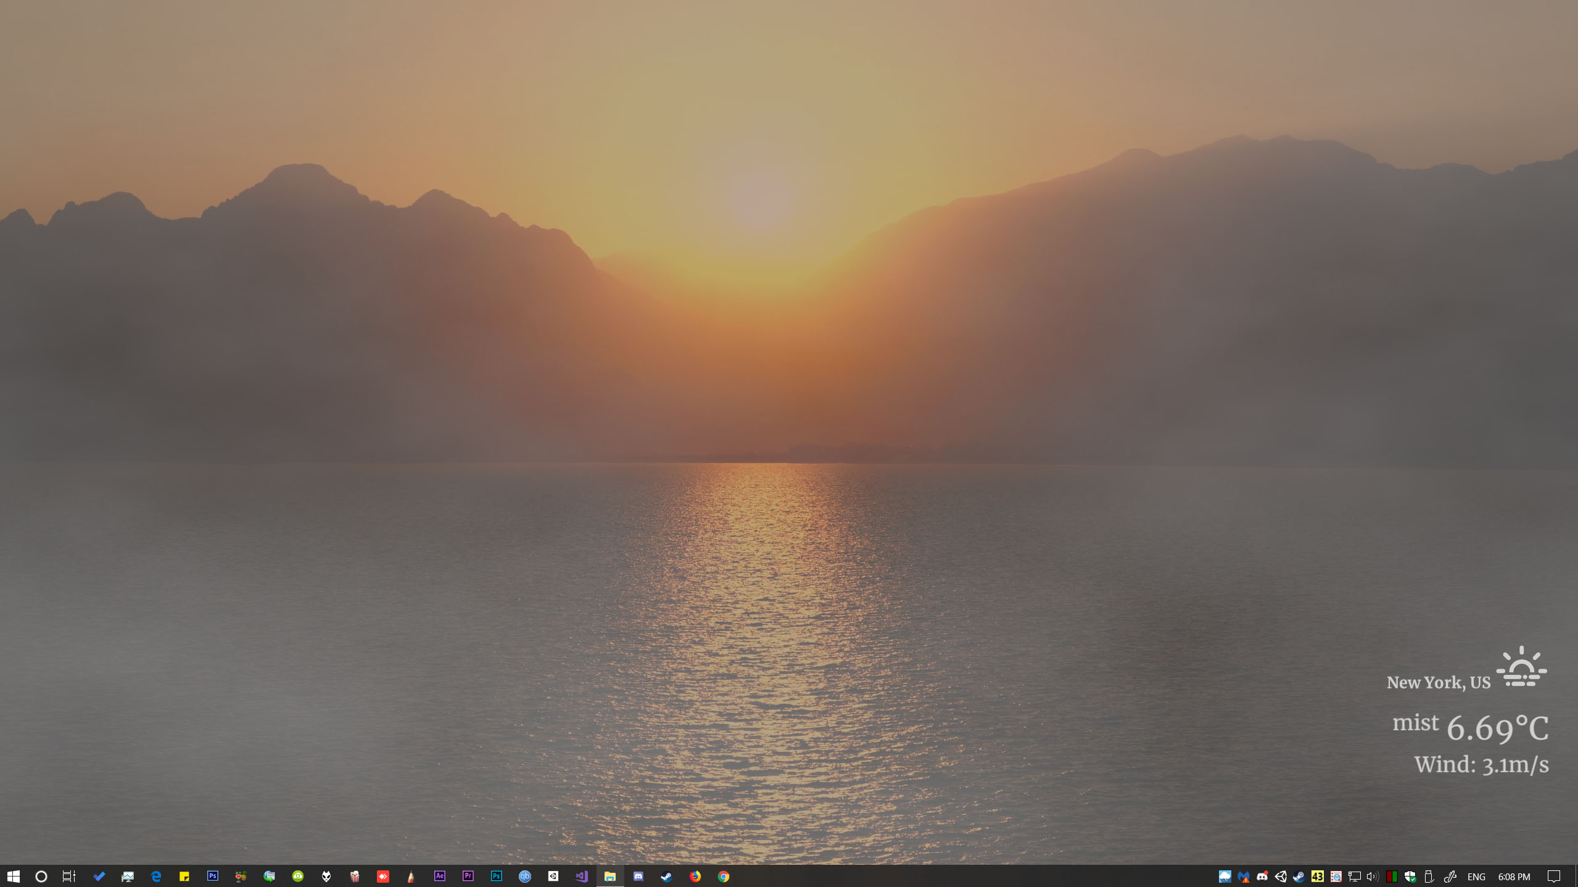
Task: Launch Adobe Premiere Pro from taskbar
Action: (468, 876)
